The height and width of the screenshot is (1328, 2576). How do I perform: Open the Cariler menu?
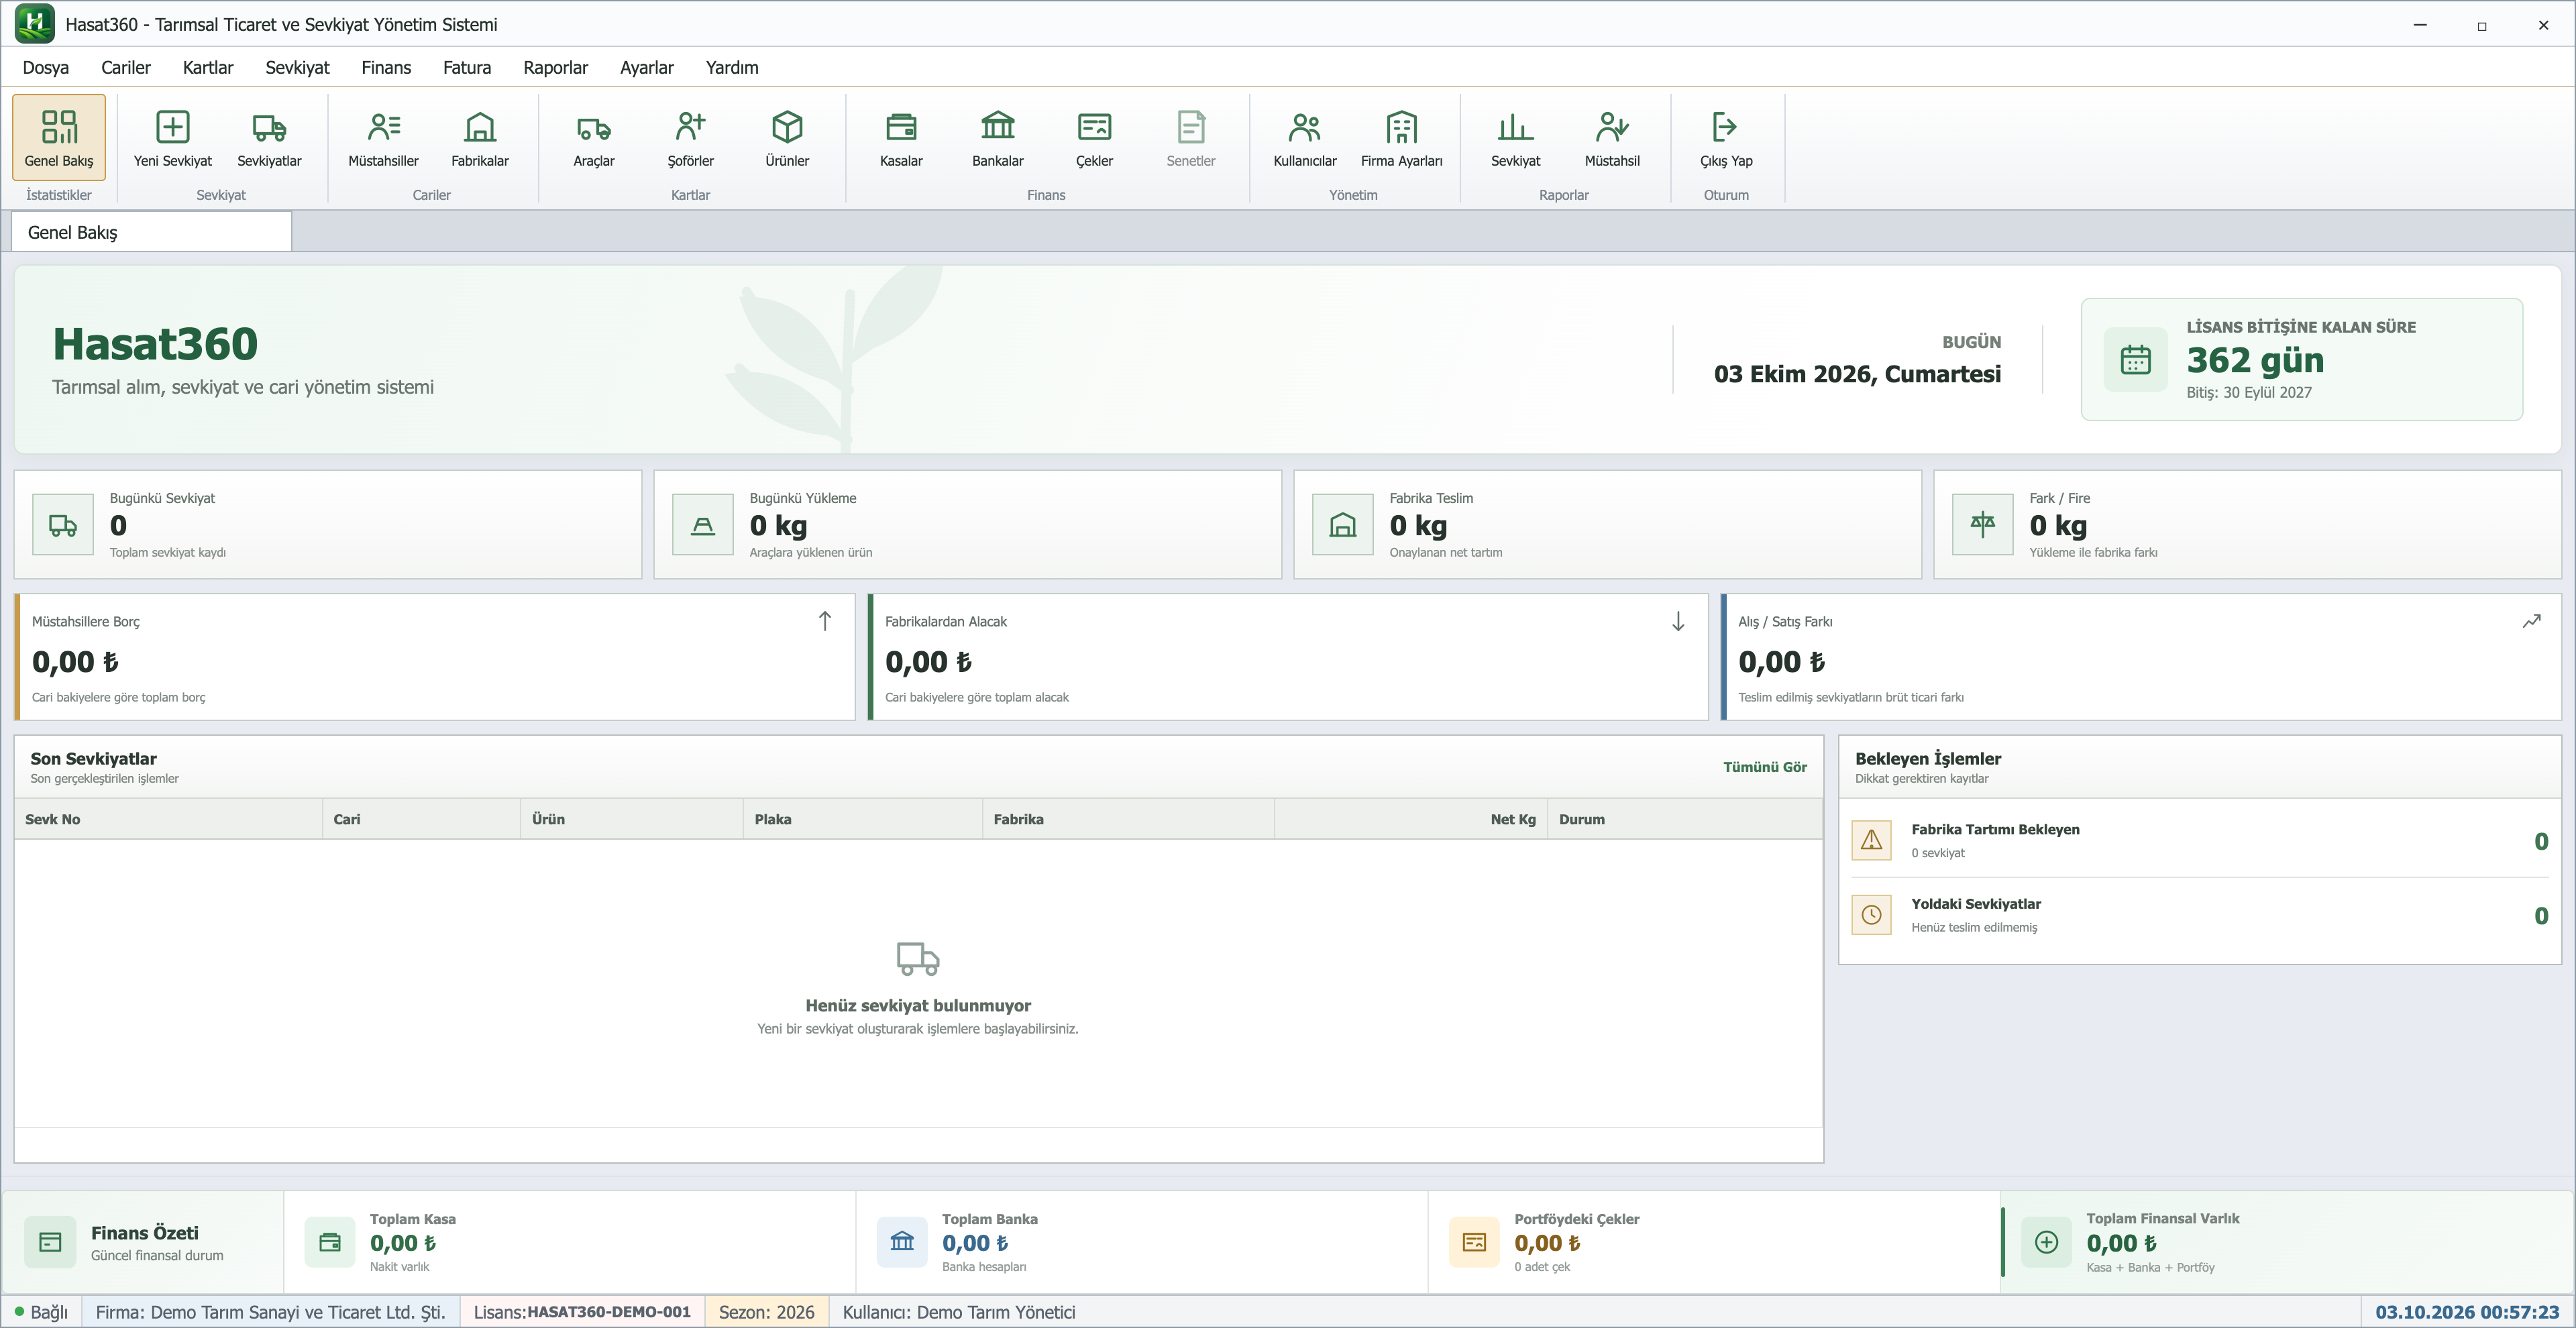[x=126, y=67]
